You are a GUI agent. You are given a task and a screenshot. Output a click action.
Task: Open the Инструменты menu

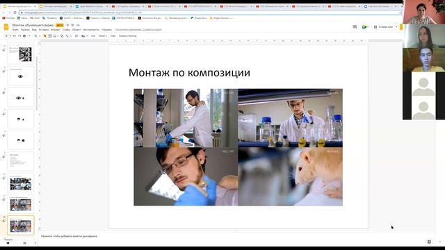click(91, 29)
